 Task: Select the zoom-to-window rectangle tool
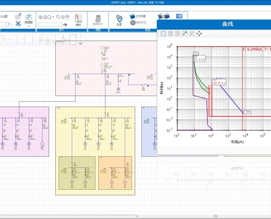click(58, 17)
